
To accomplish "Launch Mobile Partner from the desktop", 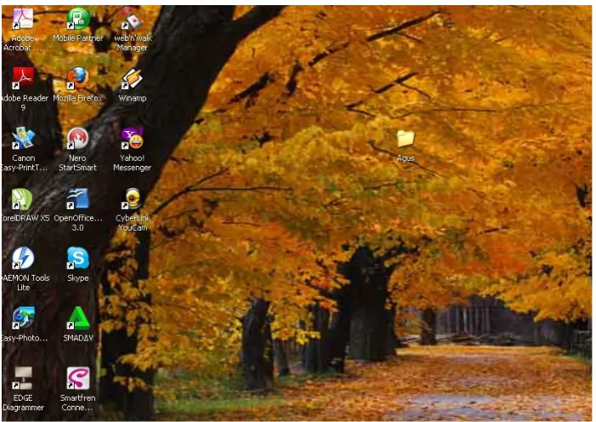I will click(x=78, y=19).
